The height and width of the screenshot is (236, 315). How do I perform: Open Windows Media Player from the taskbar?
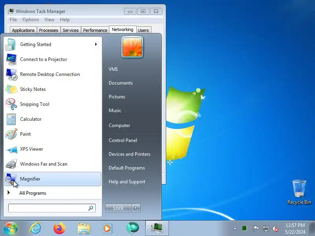point(108,229)
